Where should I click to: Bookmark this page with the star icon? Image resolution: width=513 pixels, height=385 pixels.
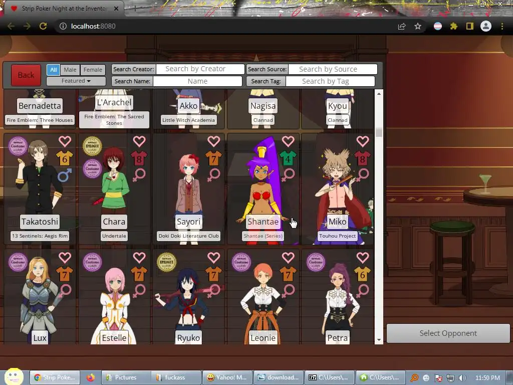[x=418, y=26]
